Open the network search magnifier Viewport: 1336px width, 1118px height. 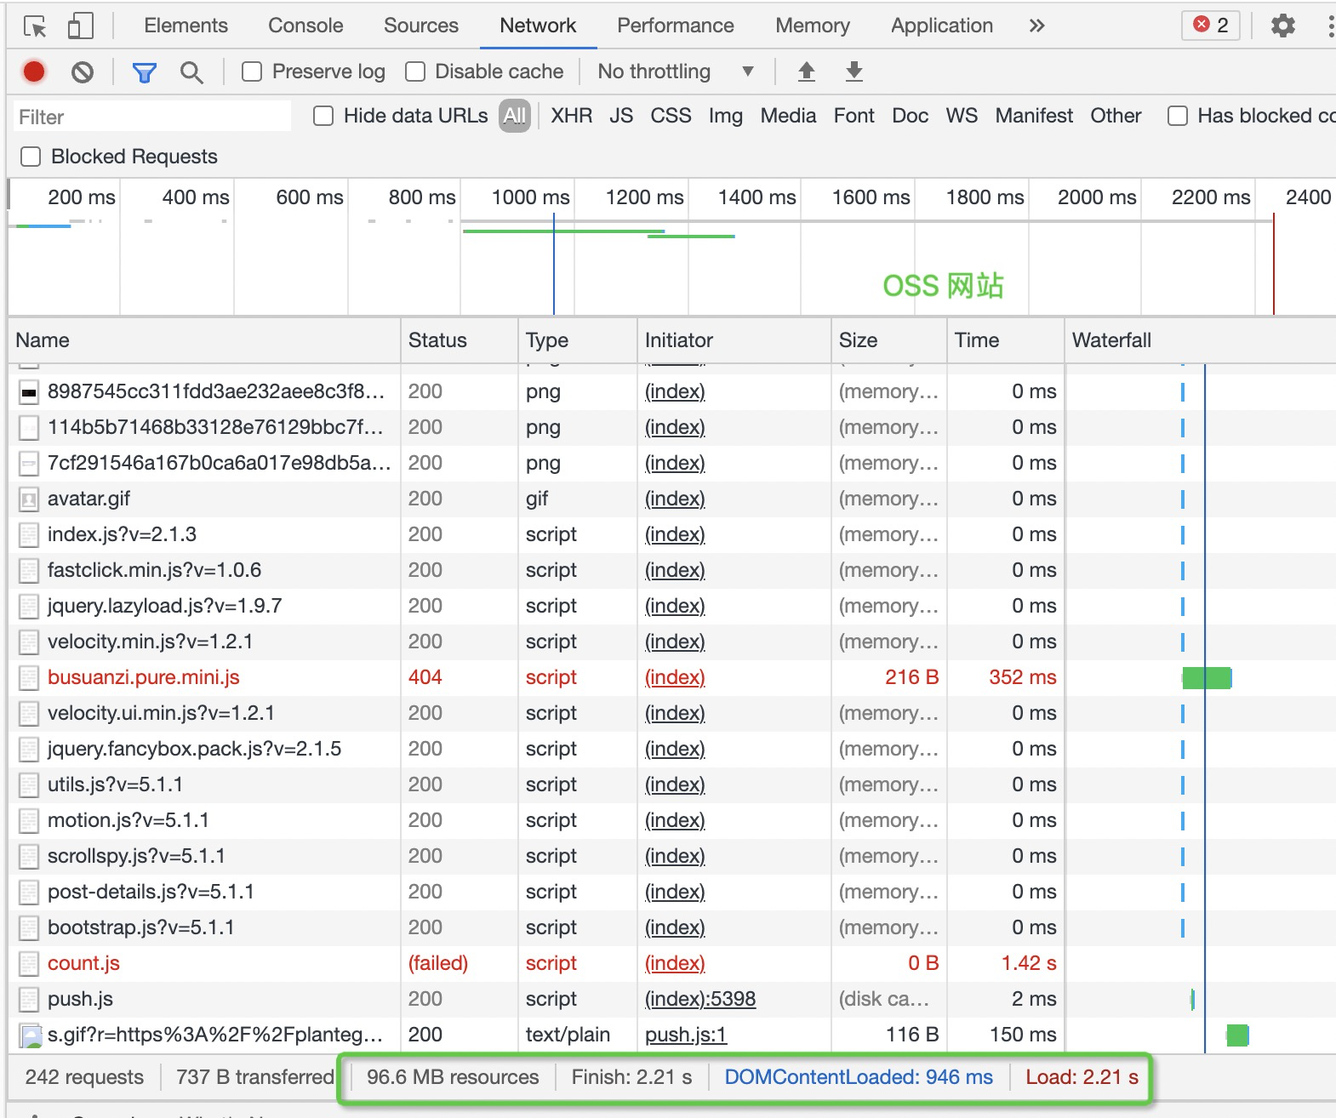click(192, 72)
